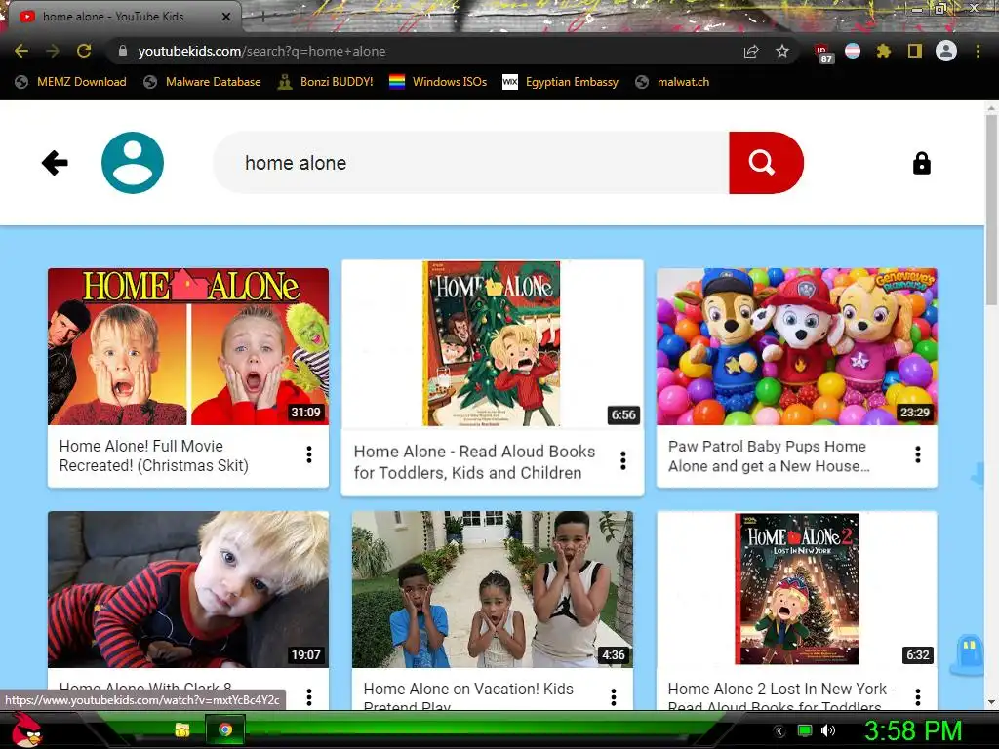The width and height of the screenshot is (999, 749).
Task: Click the address bar URL
Action: [x=261, y=51]
